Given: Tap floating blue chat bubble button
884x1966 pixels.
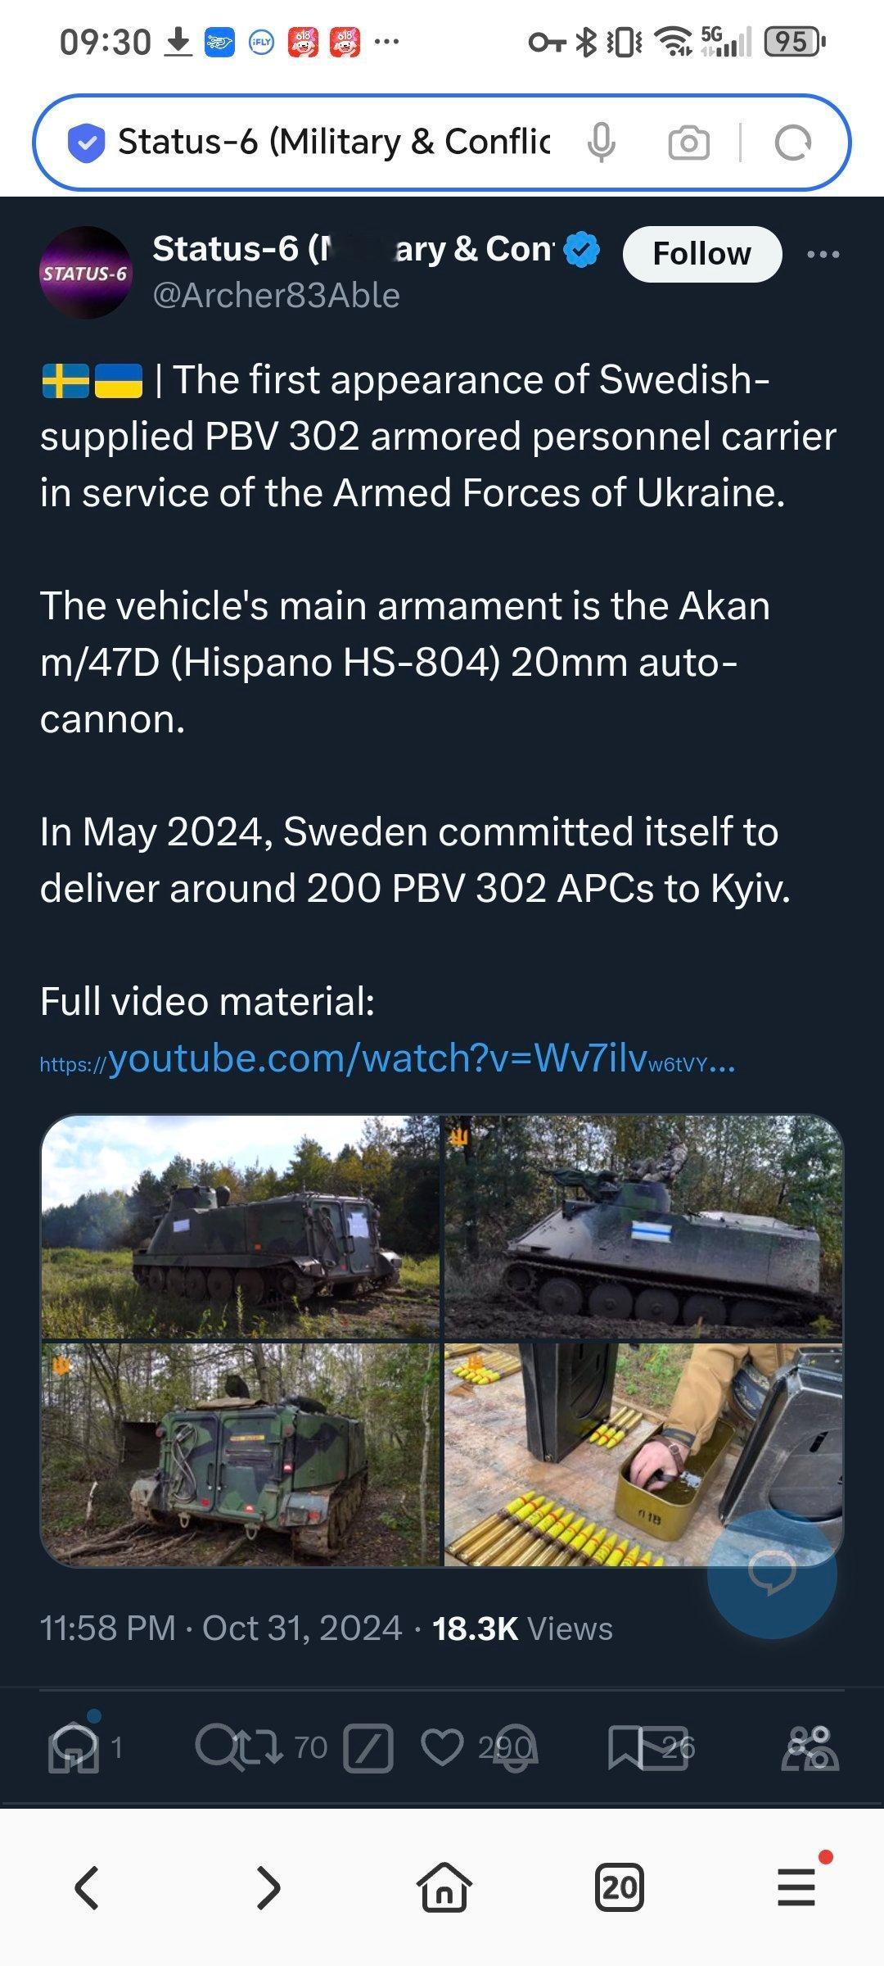Looking at the screenshot, I should click(x=772, y=1573).
